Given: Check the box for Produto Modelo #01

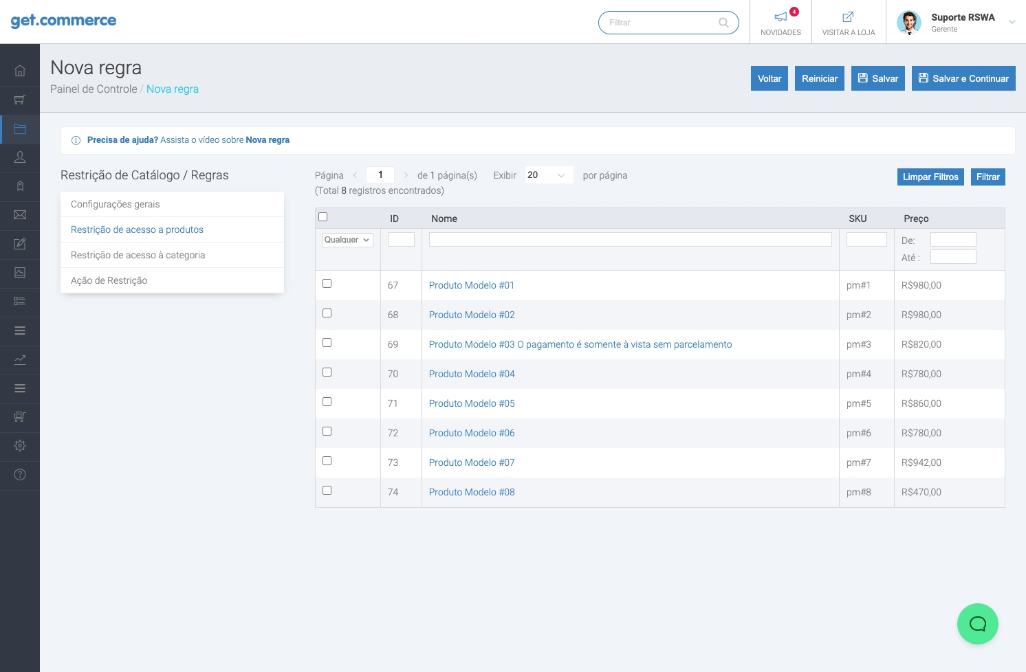Looking at the screenshot, I should click(327, 284).
